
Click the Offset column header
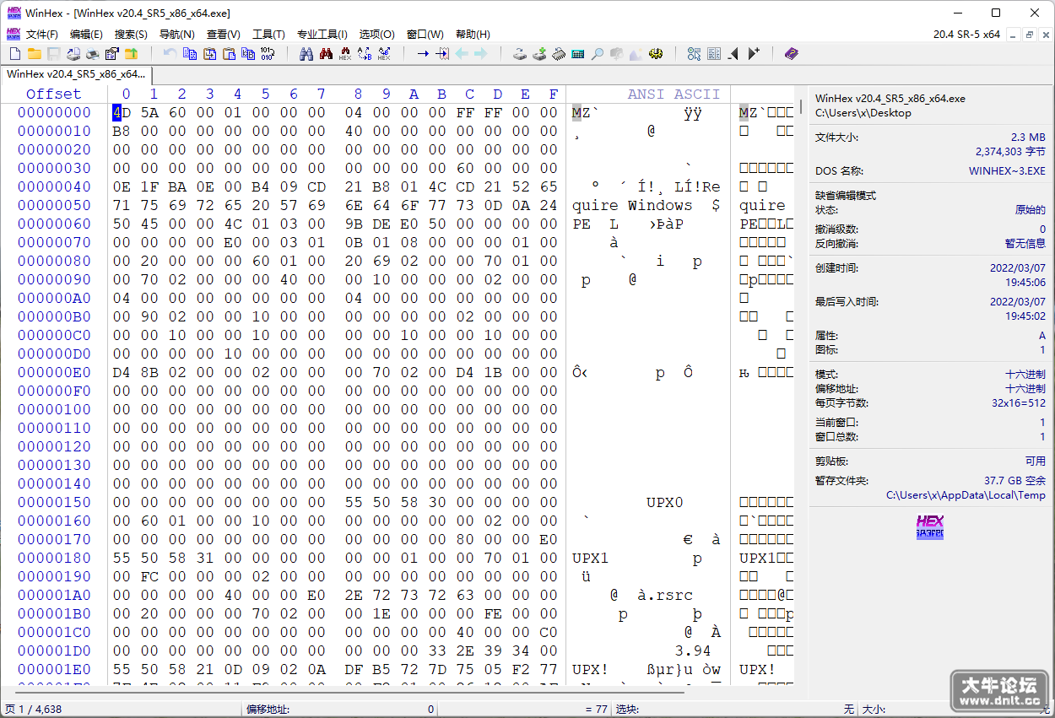click(x=54, y=94)
